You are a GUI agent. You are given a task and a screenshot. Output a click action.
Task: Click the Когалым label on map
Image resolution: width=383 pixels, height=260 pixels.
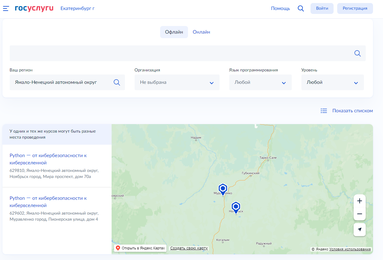[223, 240]
